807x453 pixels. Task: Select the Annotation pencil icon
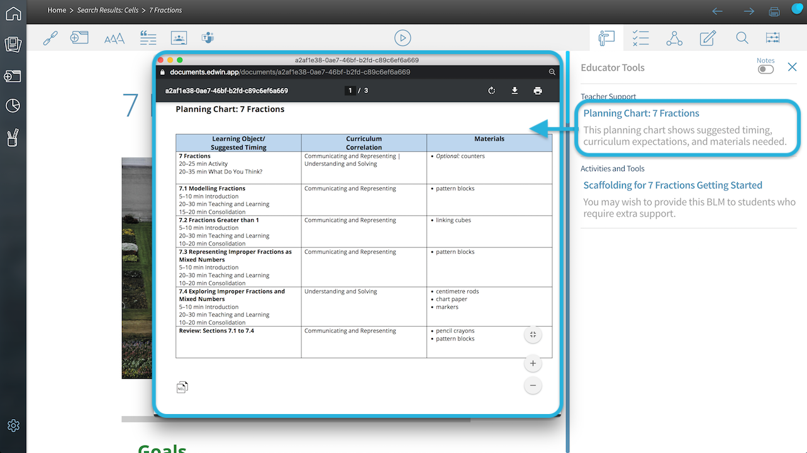[708, 38]
